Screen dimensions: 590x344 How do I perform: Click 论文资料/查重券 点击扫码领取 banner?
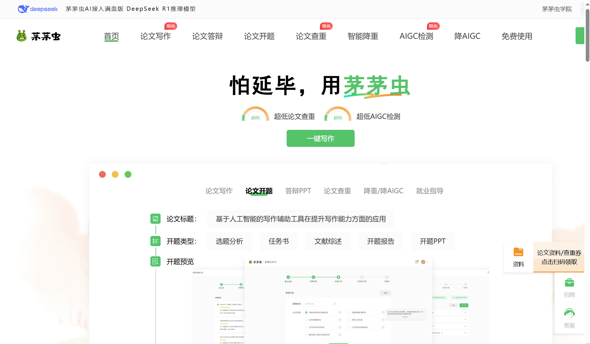pyautogui.click(x=559, y=257)
